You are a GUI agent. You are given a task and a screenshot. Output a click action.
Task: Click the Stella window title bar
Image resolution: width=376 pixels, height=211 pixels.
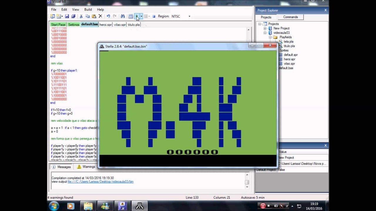(173, 46)
